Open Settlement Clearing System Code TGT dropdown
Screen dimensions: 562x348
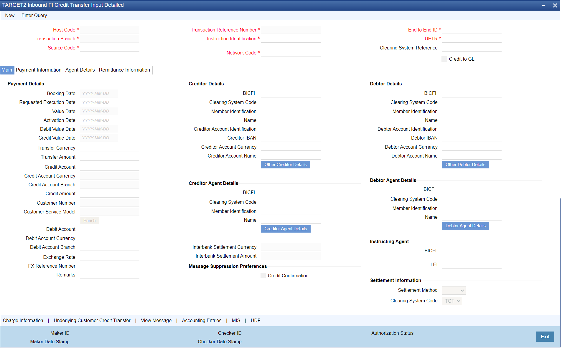452,301
